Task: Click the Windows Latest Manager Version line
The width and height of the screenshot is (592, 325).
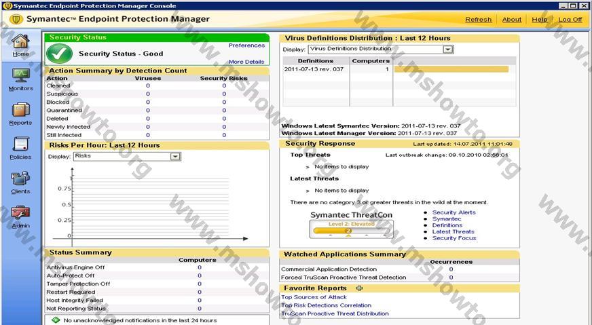Action: click(x=369, y=133)
